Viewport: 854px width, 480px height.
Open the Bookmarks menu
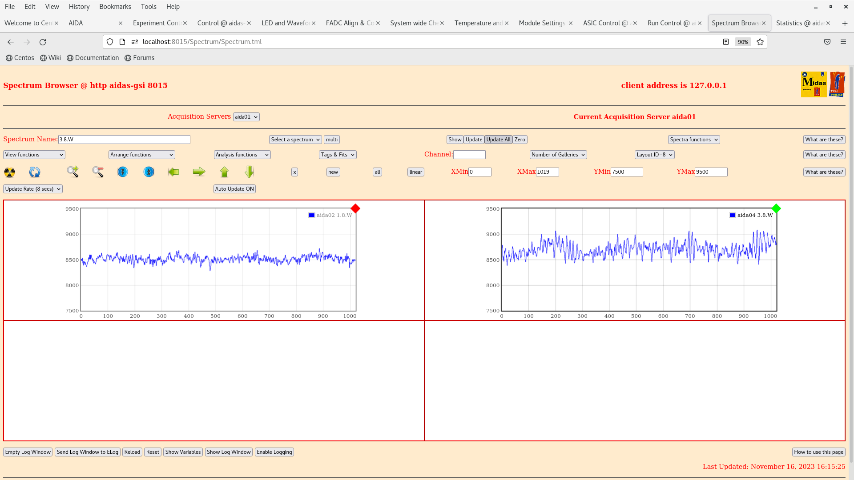[115, 7]
